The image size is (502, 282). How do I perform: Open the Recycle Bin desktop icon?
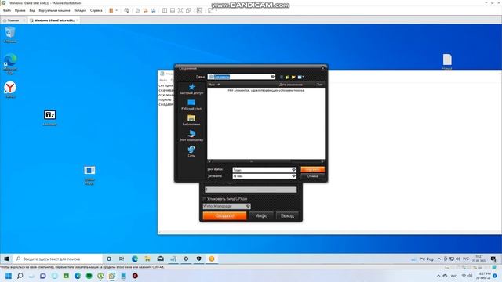coord(10,34)
